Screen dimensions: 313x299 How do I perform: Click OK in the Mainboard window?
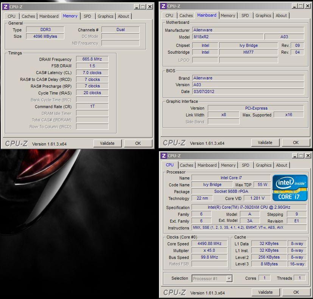click(x=296, y=143)
